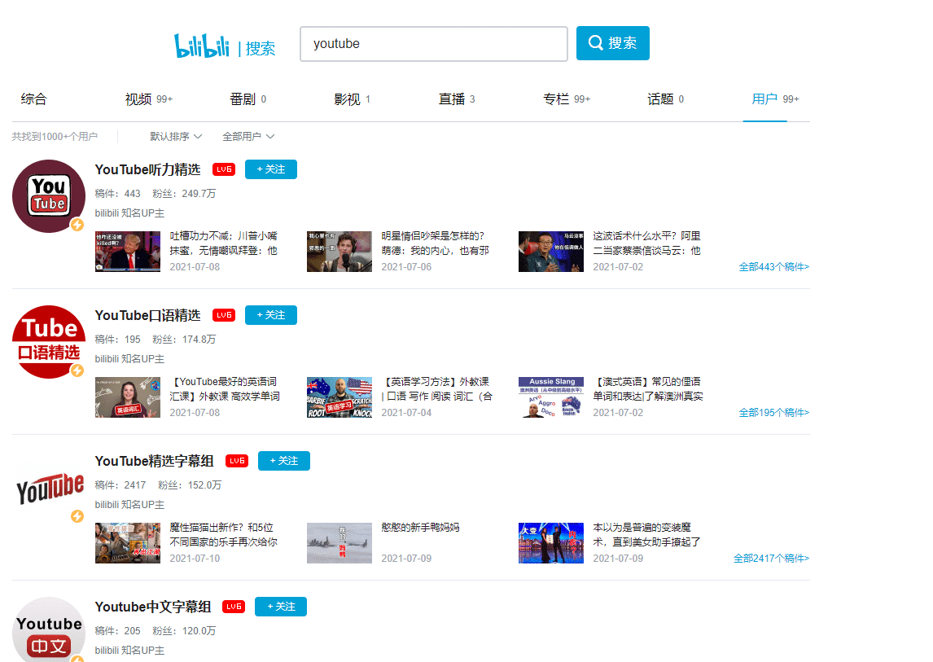Open Youtube中文字幕组 username link

[x=153, y=607]
